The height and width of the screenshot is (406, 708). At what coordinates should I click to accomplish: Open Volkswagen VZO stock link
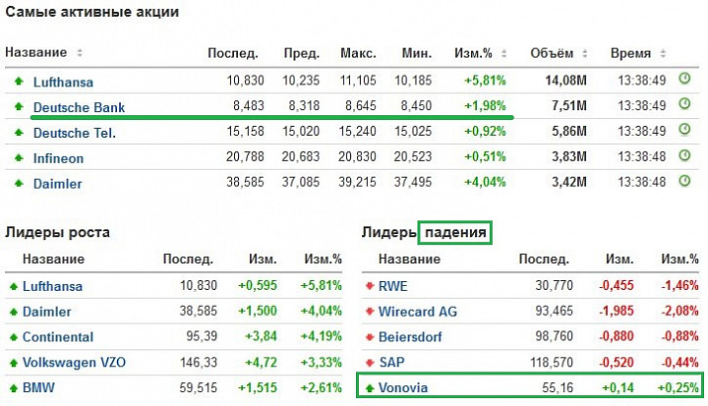(74, 362)
